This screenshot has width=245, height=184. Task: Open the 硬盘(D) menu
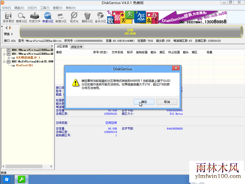[x=19, y=8]
